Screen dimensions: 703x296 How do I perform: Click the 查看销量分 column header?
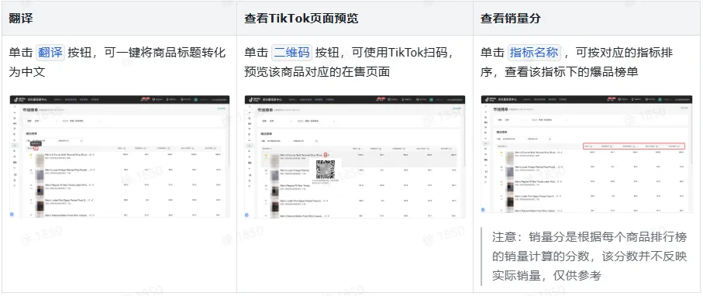510,19
